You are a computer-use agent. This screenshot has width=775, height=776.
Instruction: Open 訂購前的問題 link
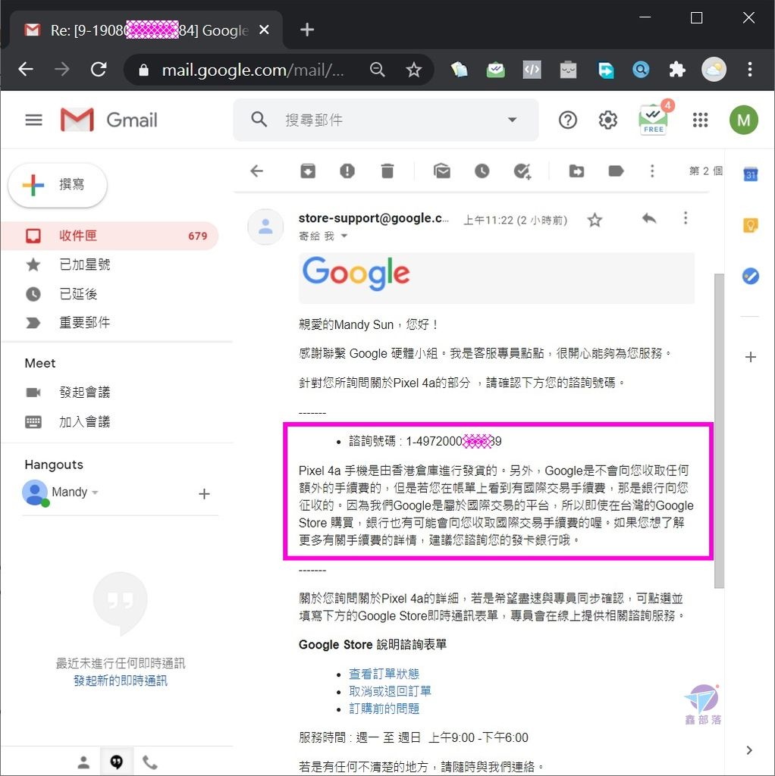(384, 709)
